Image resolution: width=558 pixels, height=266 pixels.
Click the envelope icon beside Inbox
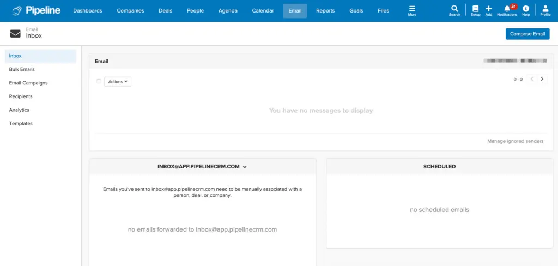pos(15,33)
